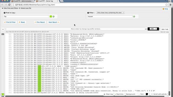Jump to Prev Result
This screenshot has height=97, width=173.
pyautogui.click(x=40, y=22)
